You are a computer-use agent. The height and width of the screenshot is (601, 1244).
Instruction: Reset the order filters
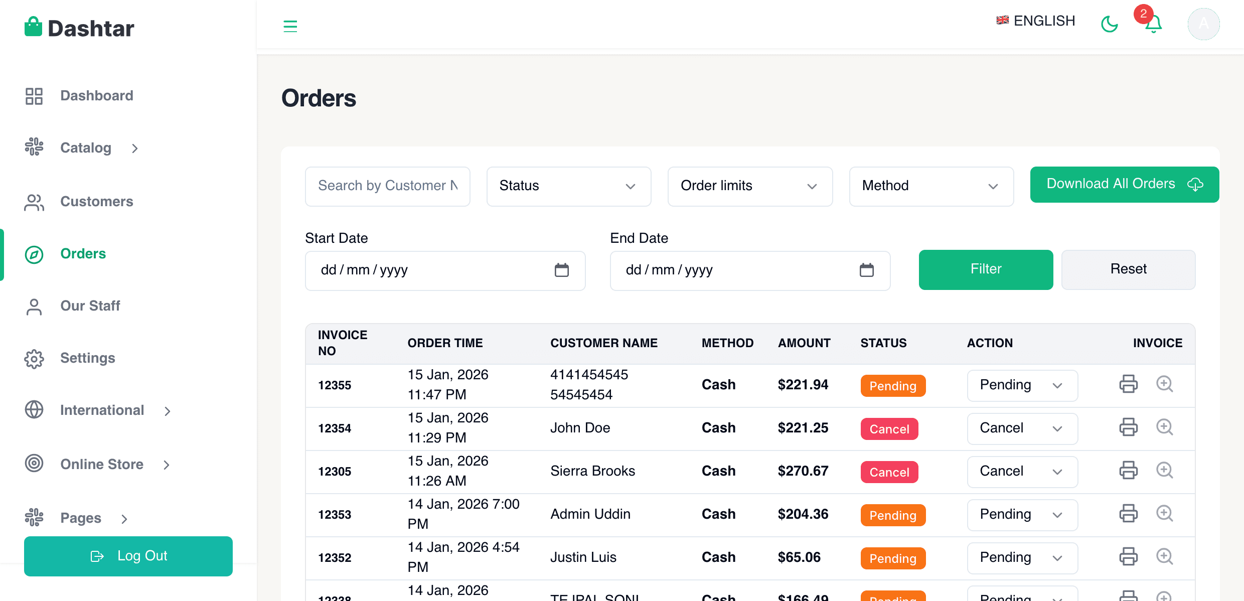[1128, 269]
